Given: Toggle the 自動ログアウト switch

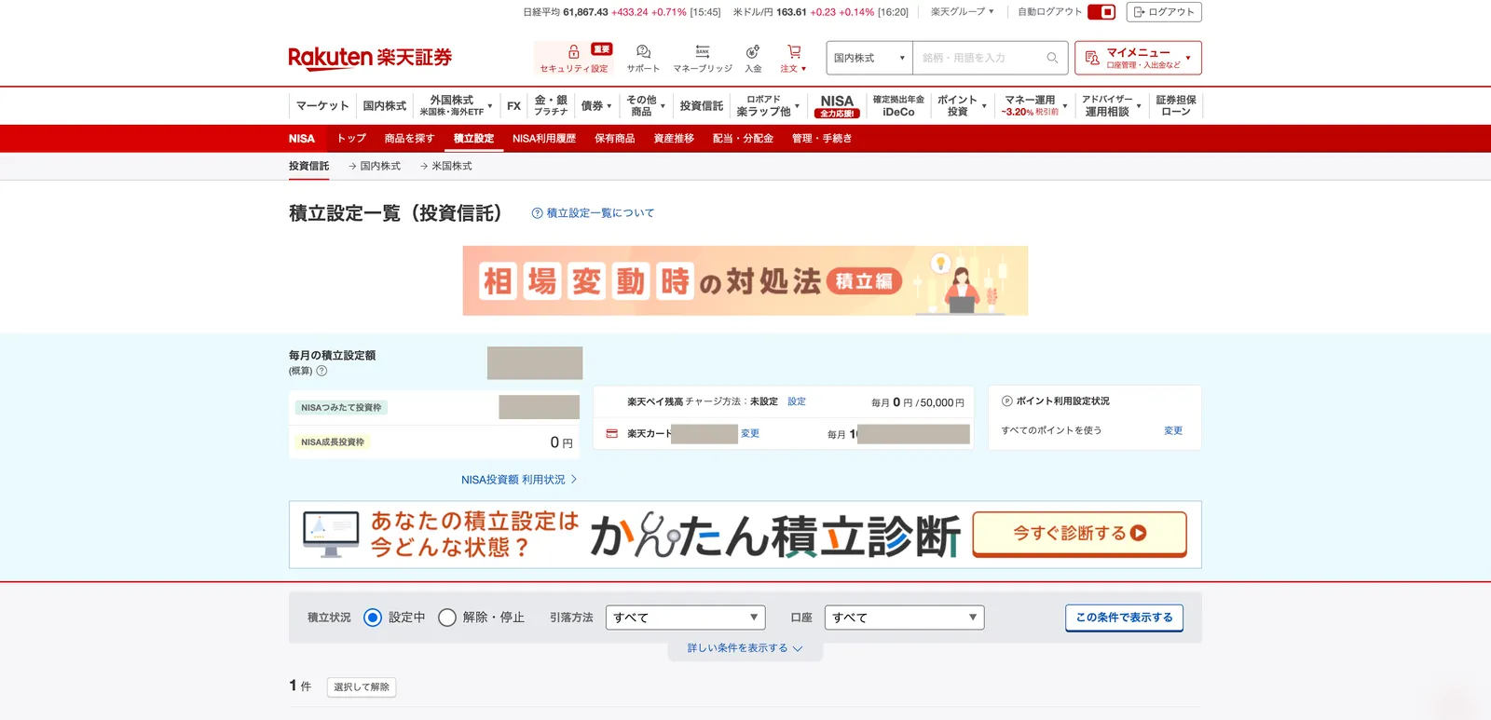Looking at the screenshot, I should pos(1101,12).
